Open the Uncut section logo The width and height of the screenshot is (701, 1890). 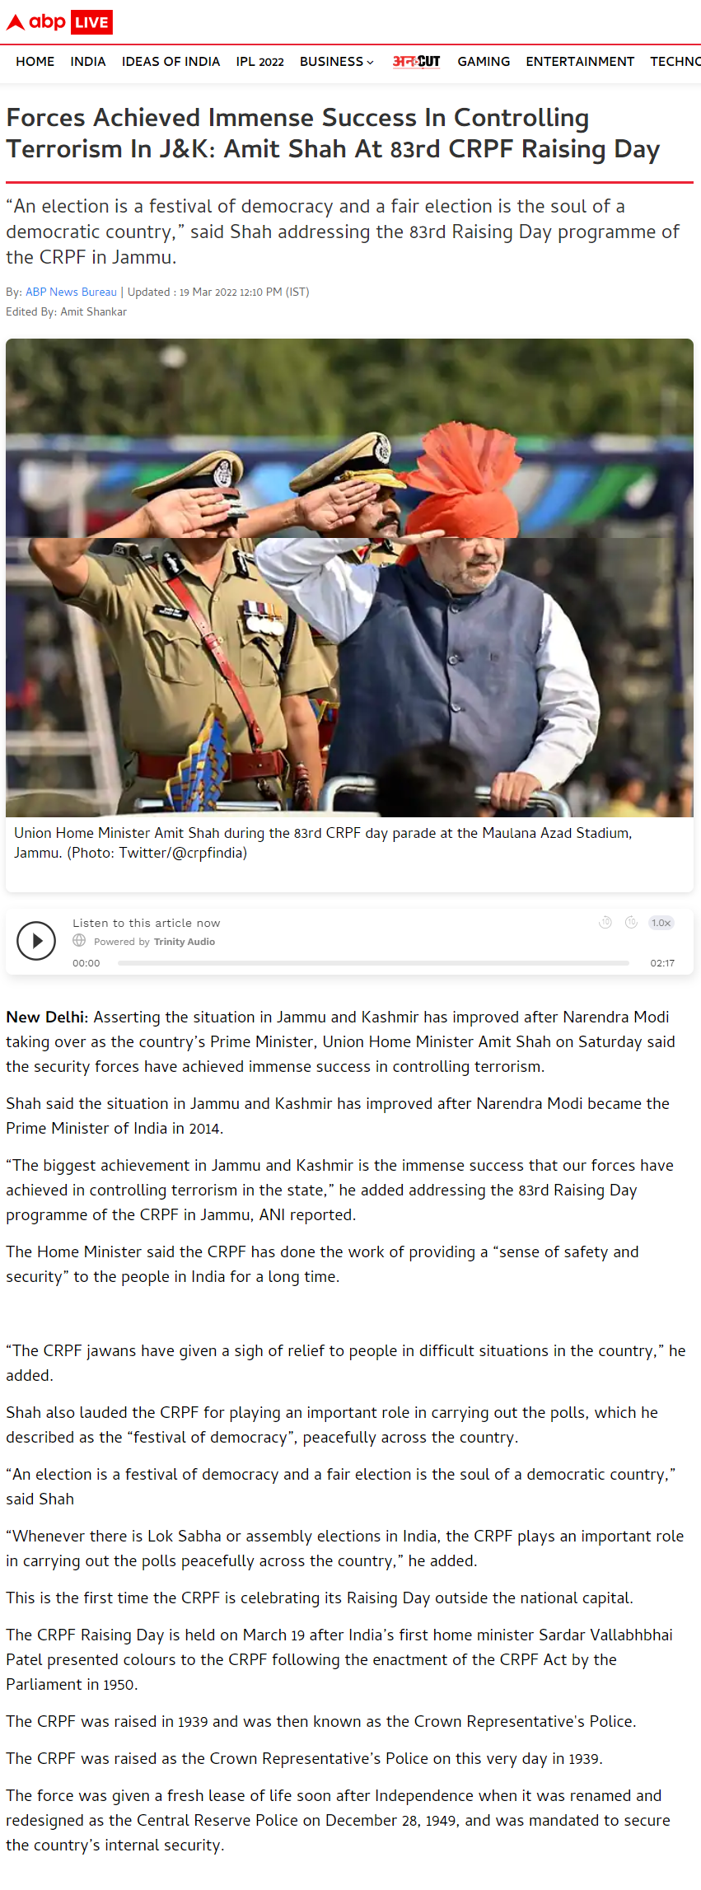416,62
